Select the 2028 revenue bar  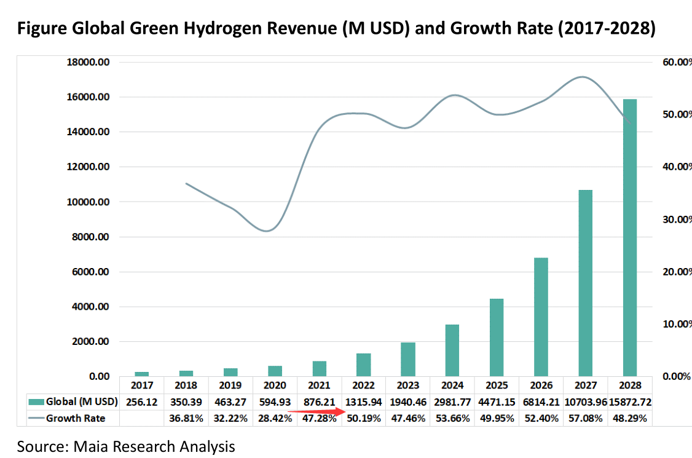tap(631, 237)
